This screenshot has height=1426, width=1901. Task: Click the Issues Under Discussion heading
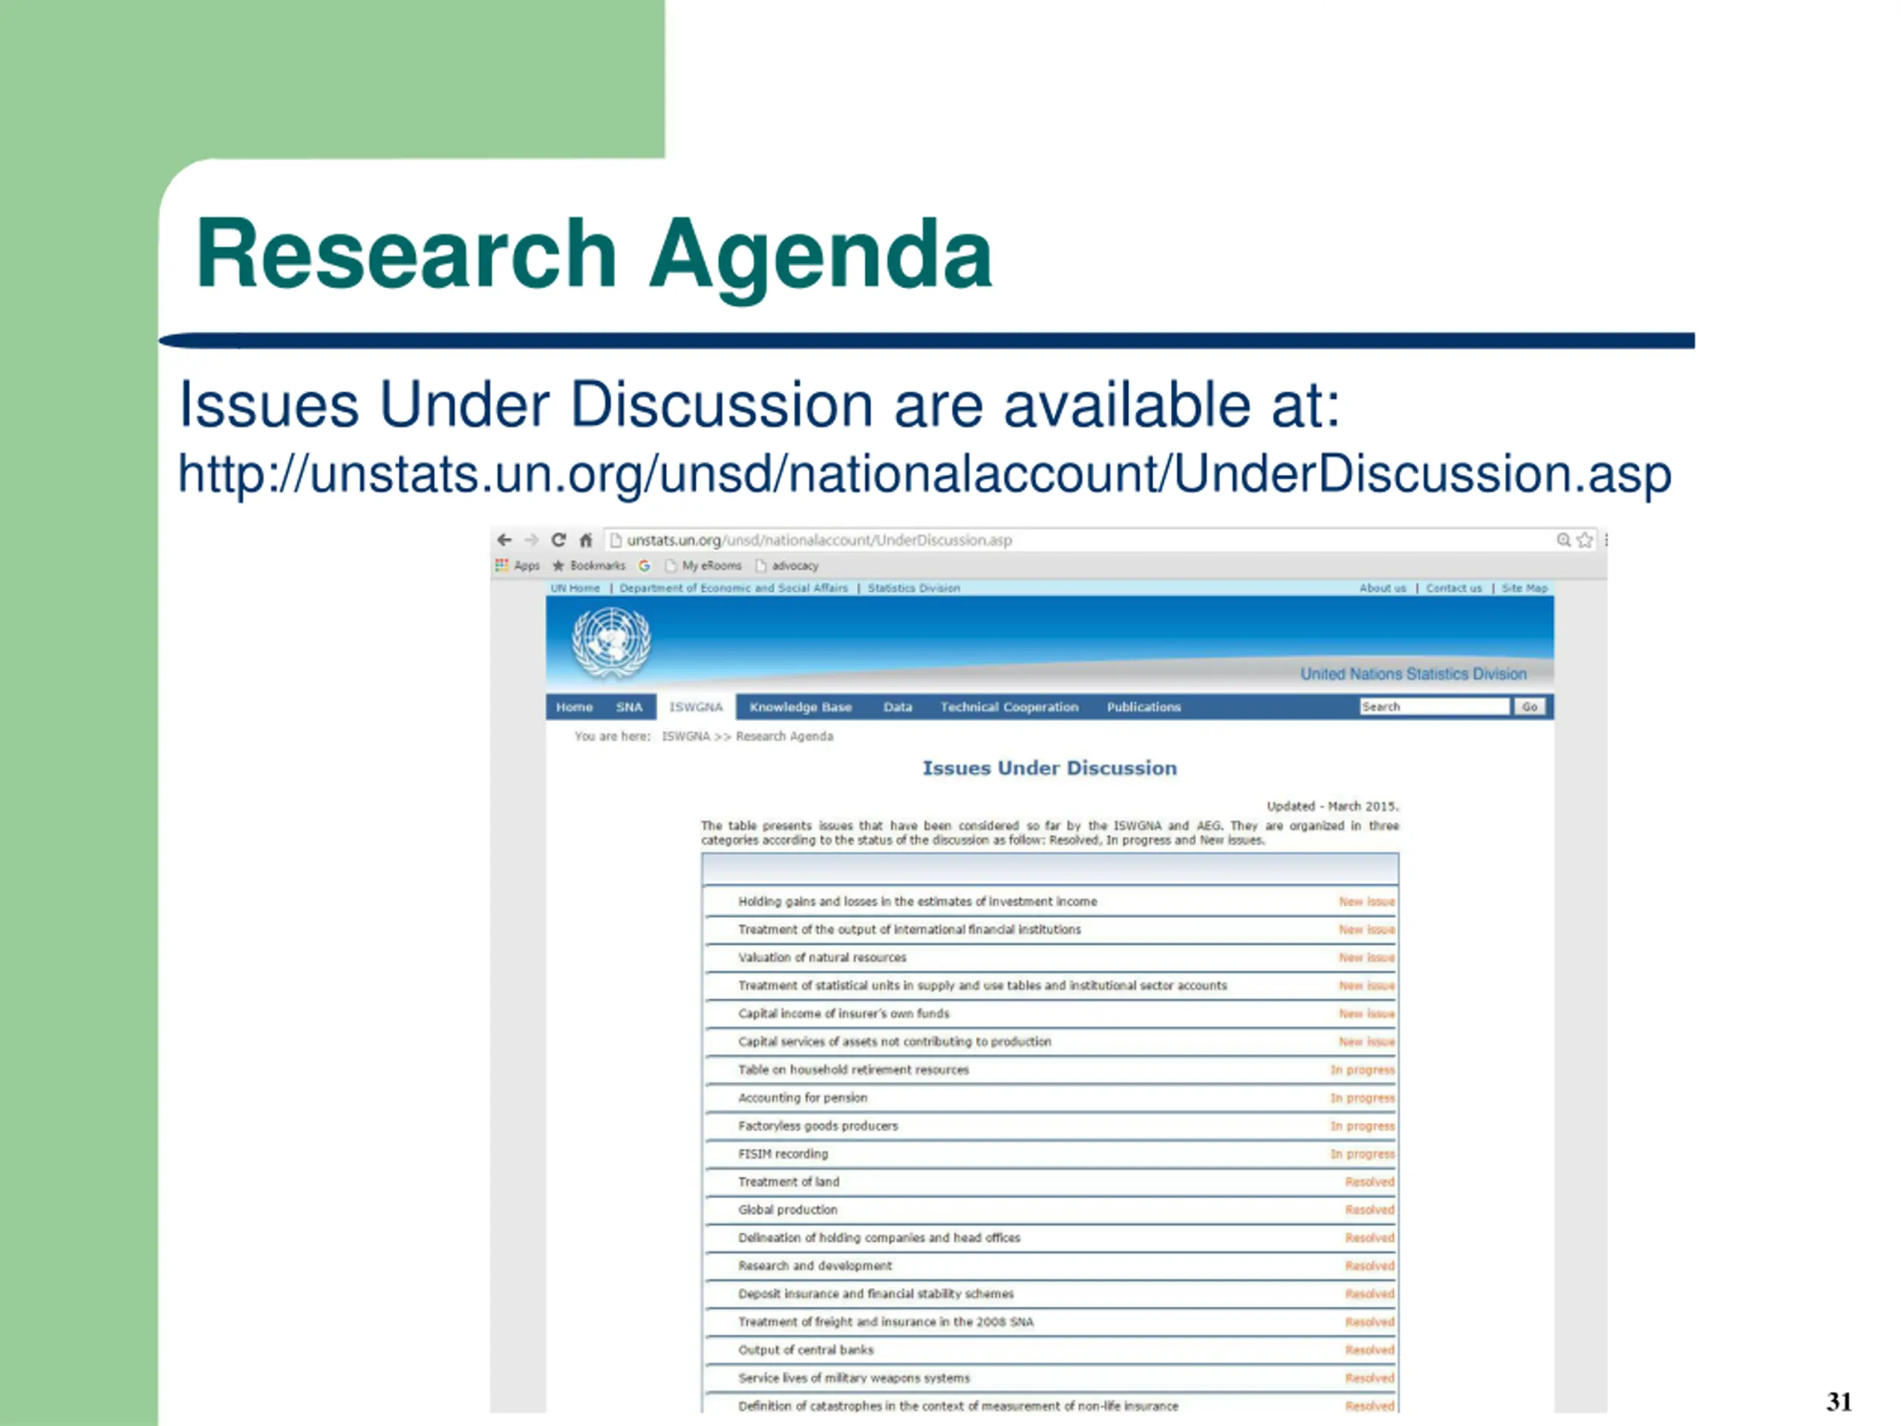(1049, 769)
